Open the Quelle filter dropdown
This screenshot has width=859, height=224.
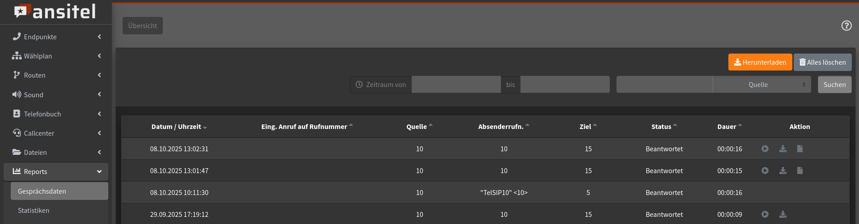pos(761,84)
